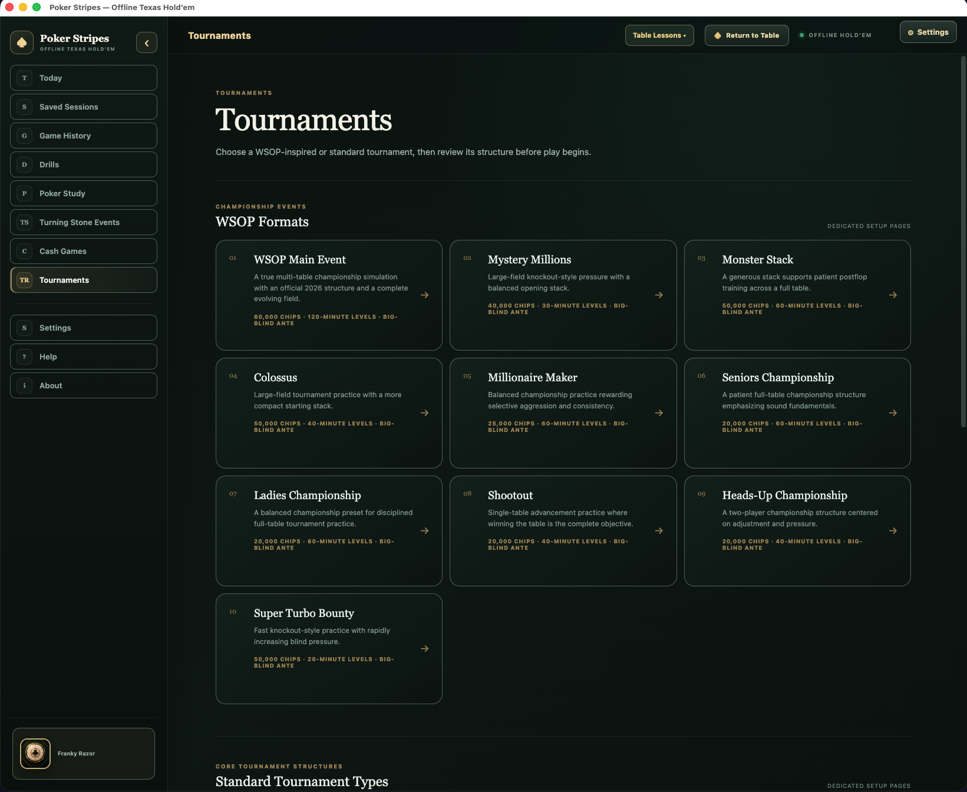Image resolution: width=967 pixels, height=792 pixels.
Task: Click the arrow on Monster Stack card
Action: pos(893,295)
